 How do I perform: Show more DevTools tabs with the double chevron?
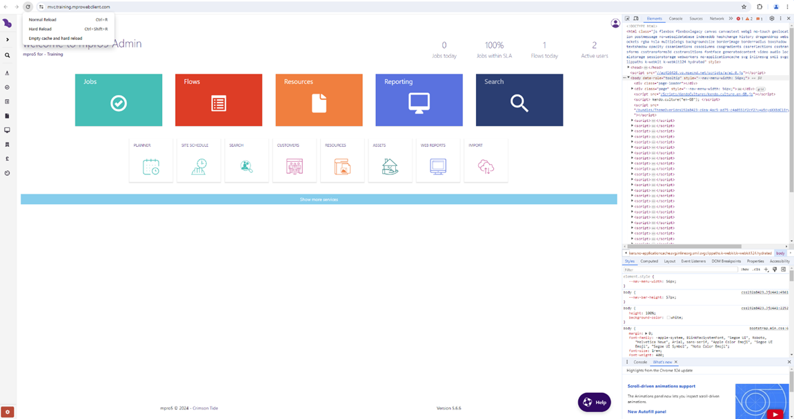point(731,18)
